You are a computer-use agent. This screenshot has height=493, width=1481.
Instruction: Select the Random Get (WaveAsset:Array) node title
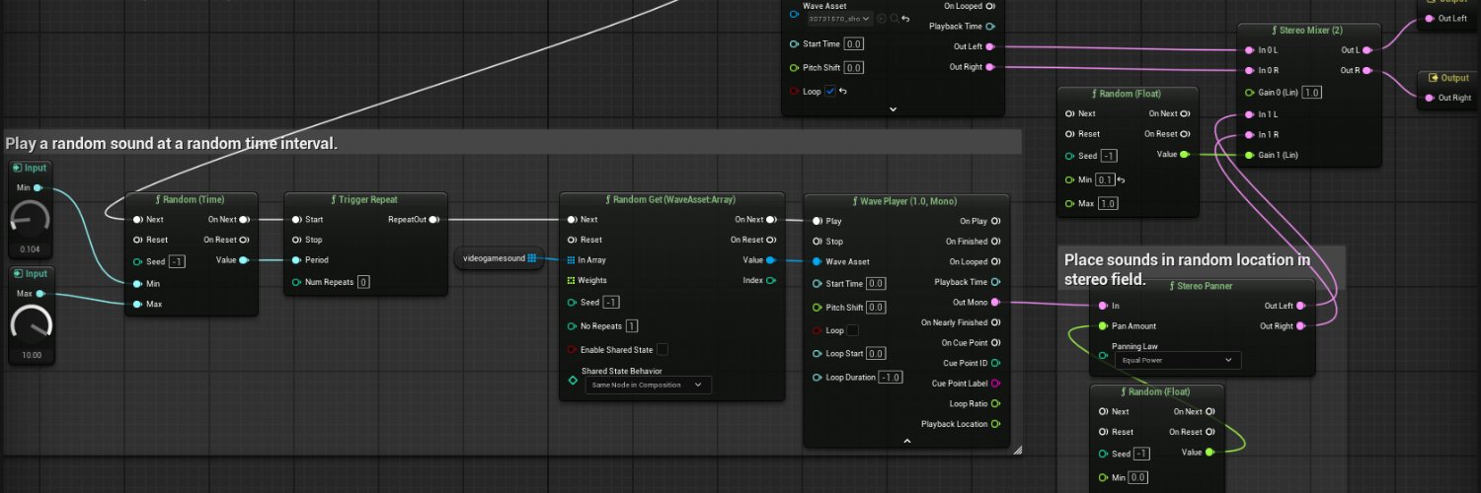(673, 199)
